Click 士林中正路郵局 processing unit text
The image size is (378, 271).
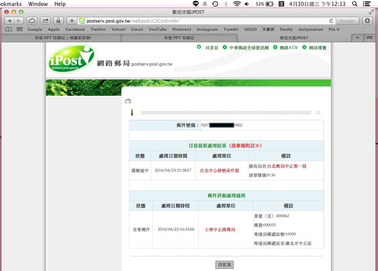220,229
